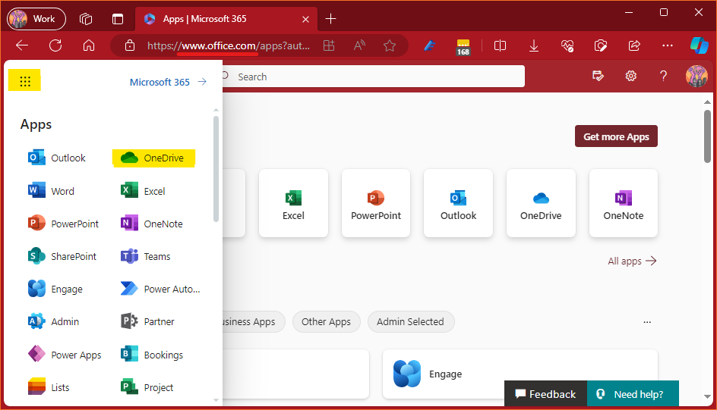Select the Business Apps filter tab

(254, 321)
